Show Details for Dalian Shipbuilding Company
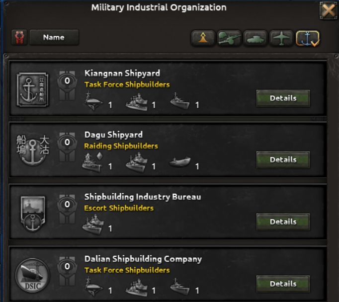 (283, 284)
